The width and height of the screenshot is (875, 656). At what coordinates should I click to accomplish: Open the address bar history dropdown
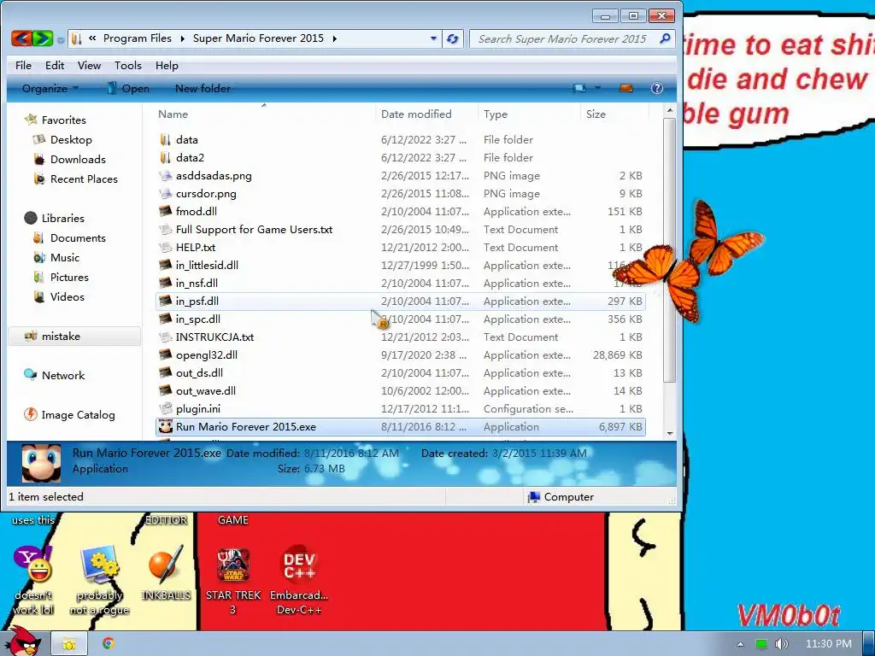pos(433,38)
